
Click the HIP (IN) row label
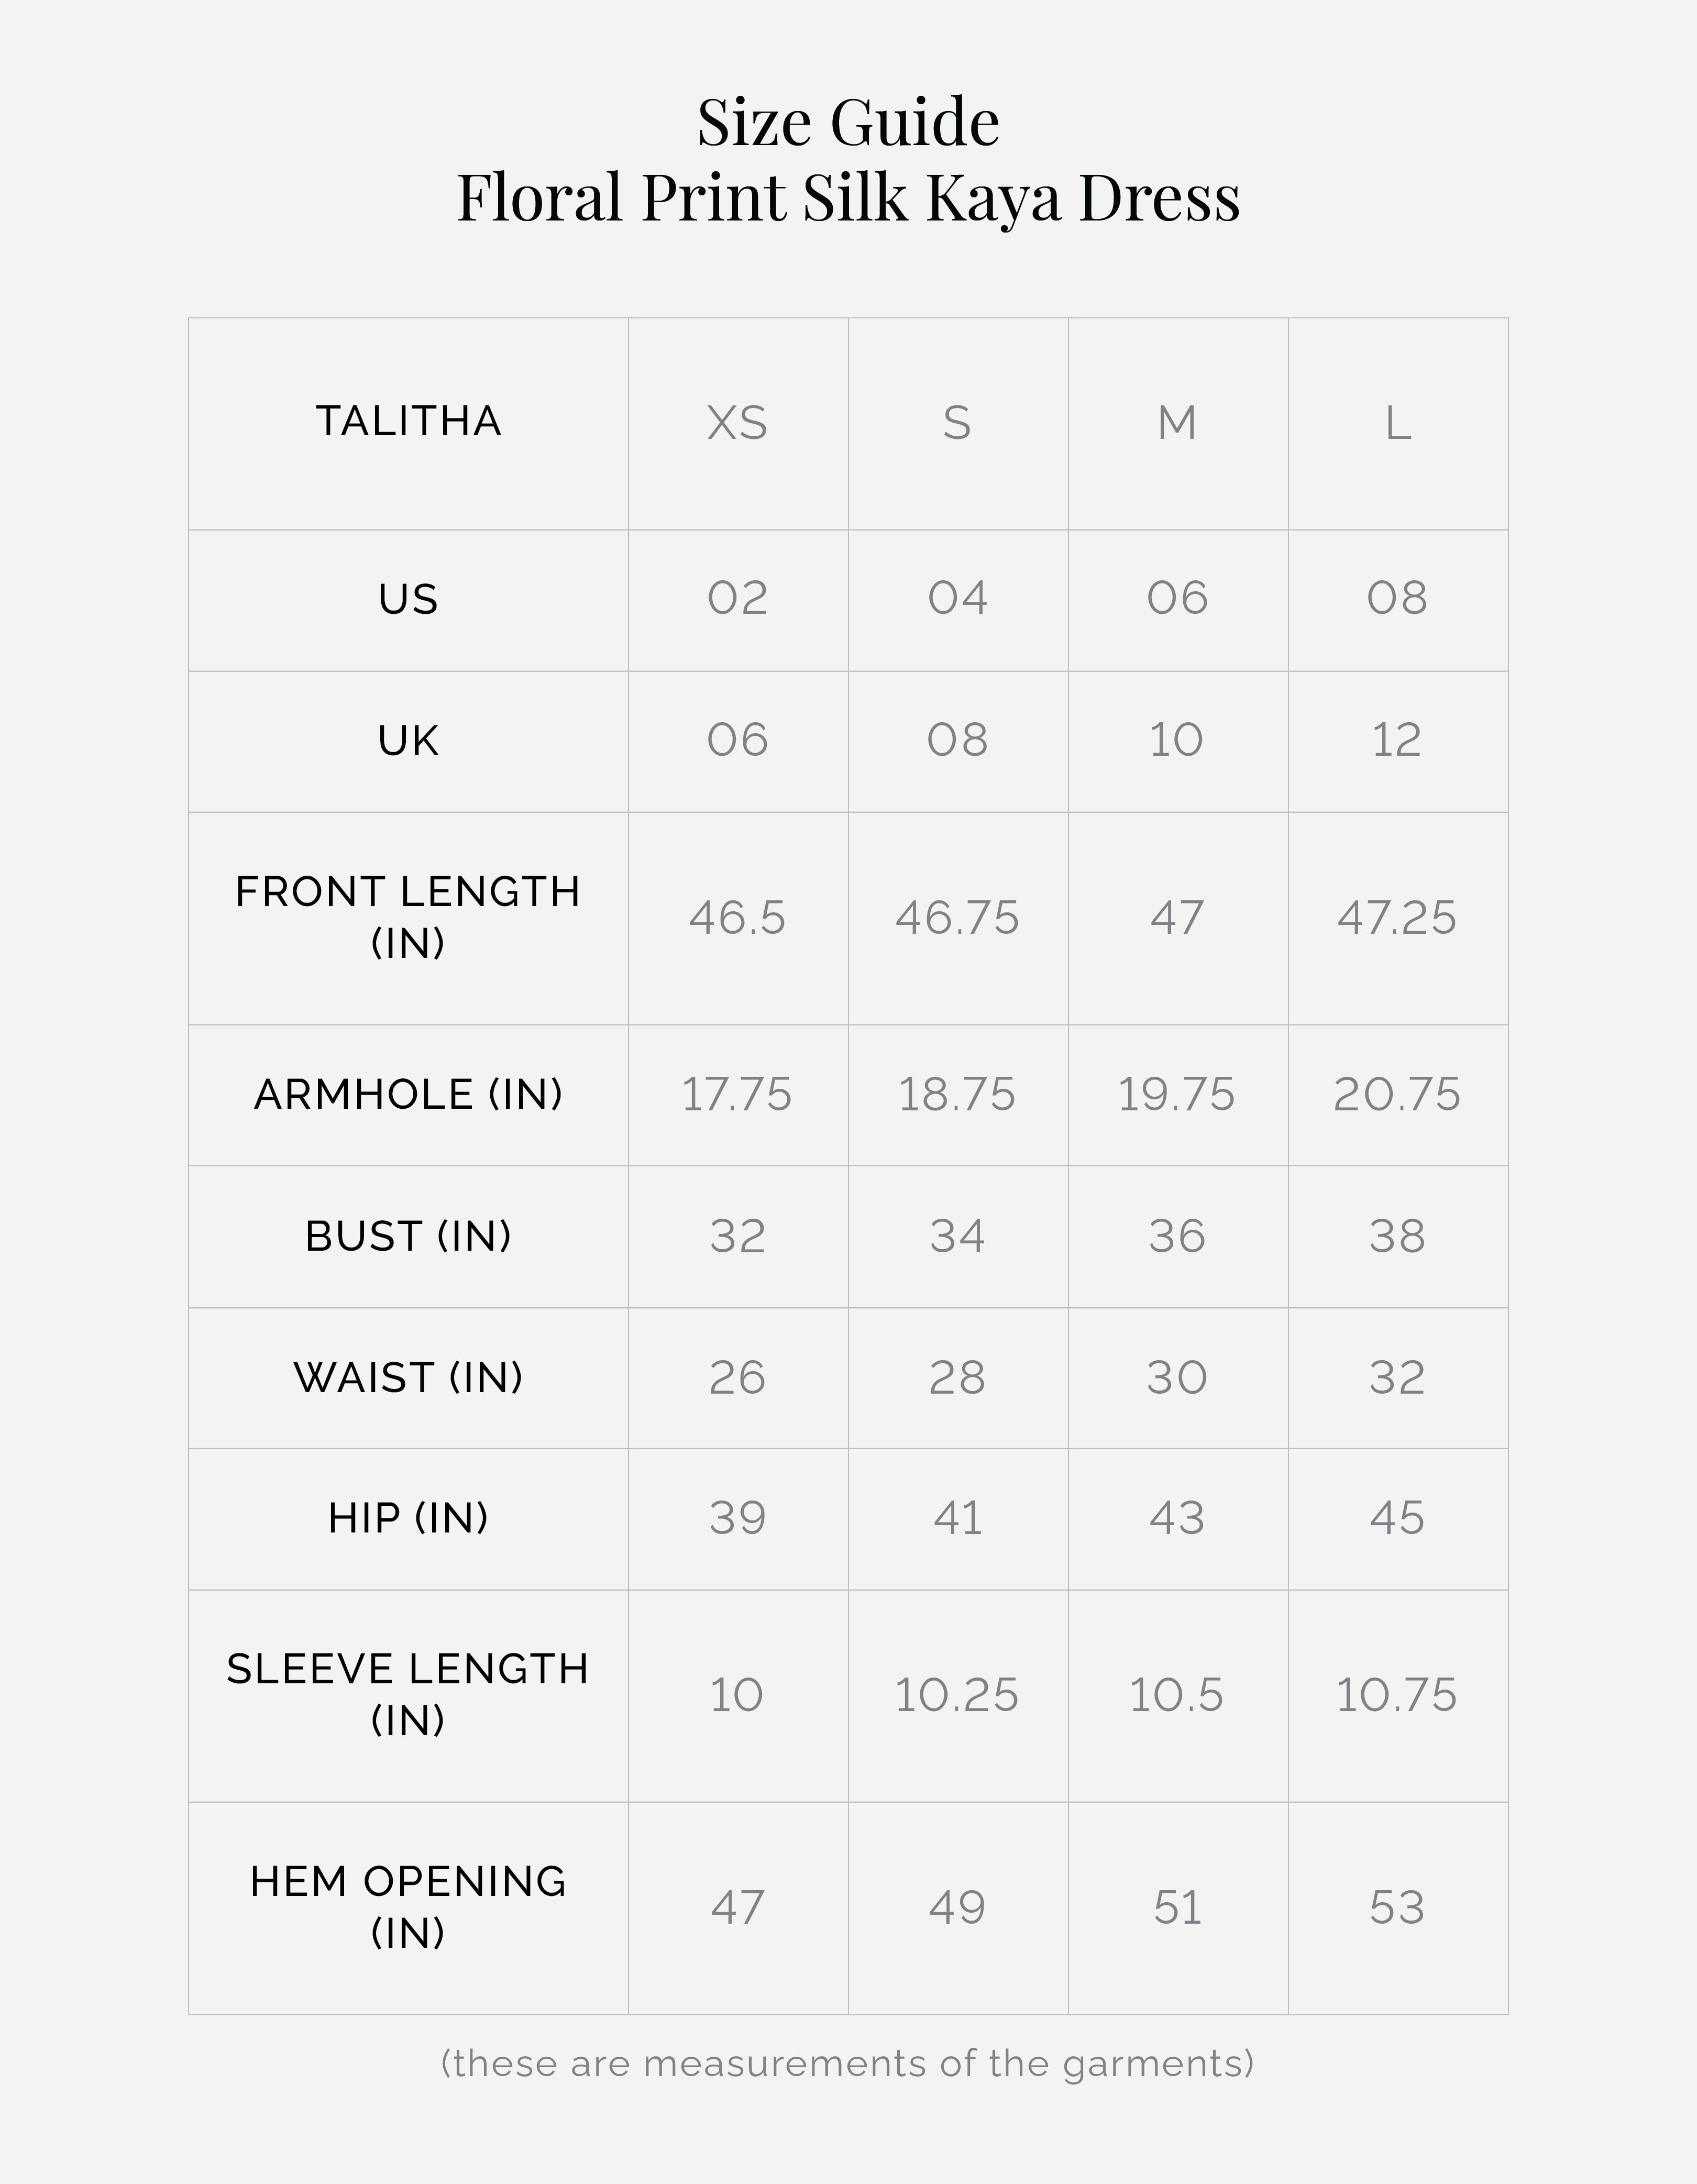pos(408,1518)
